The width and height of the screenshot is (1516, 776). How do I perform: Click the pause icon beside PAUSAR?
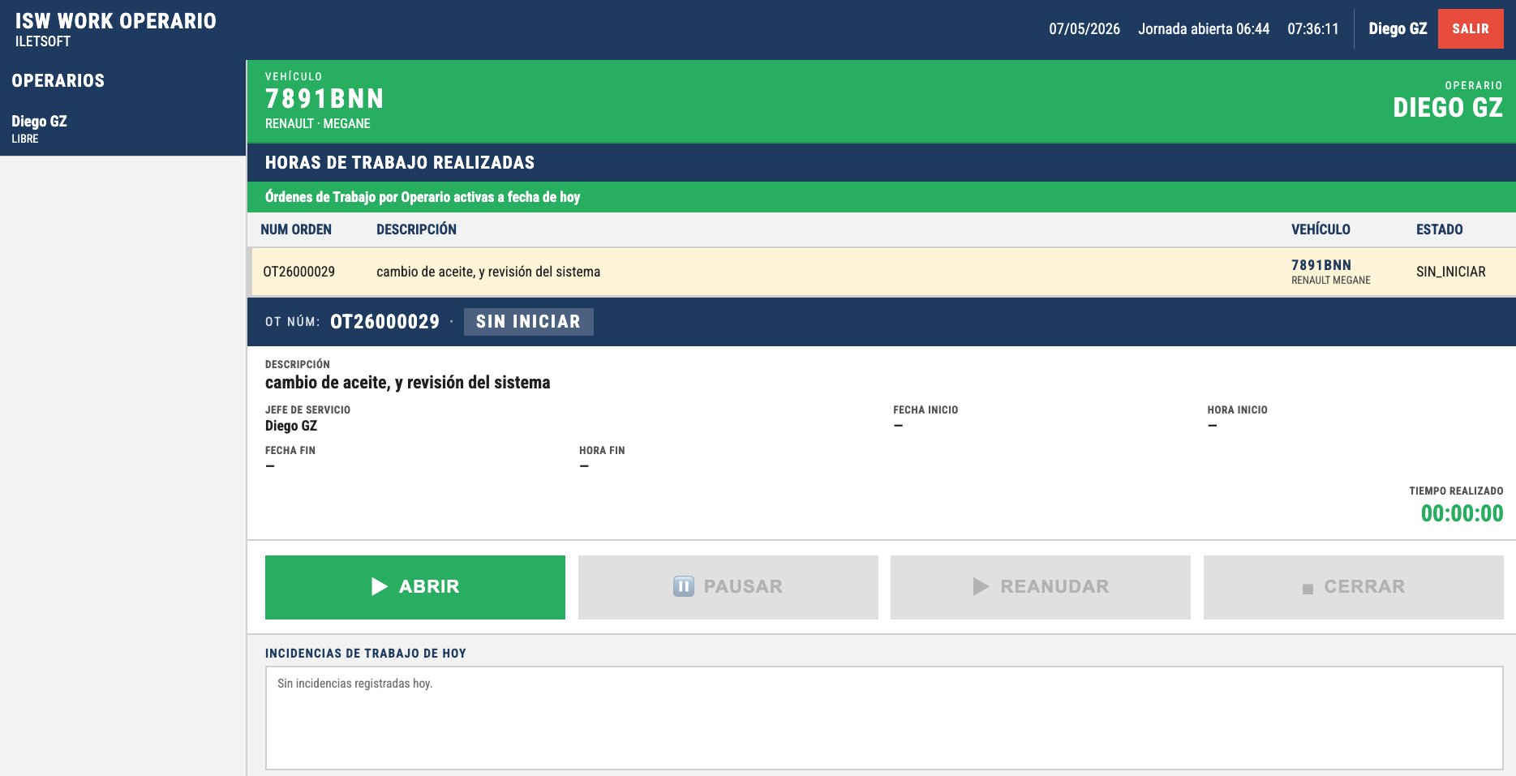pos(684,586)
